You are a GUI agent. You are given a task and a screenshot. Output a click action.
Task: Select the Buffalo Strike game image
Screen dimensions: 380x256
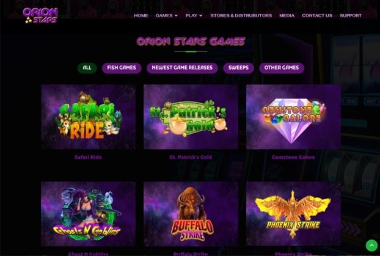click(x=191, y=214)
